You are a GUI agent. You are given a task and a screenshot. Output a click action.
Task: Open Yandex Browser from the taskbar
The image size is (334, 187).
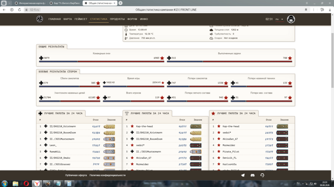(x=37, y=183)
